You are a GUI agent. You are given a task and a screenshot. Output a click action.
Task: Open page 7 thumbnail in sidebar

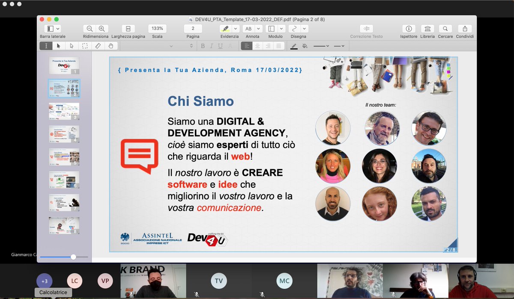[x=64, y=203]
